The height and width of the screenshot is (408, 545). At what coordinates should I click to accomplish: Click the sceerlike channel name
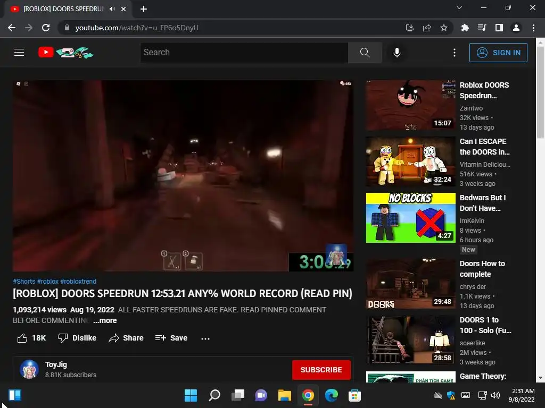[x=473, y=343]
